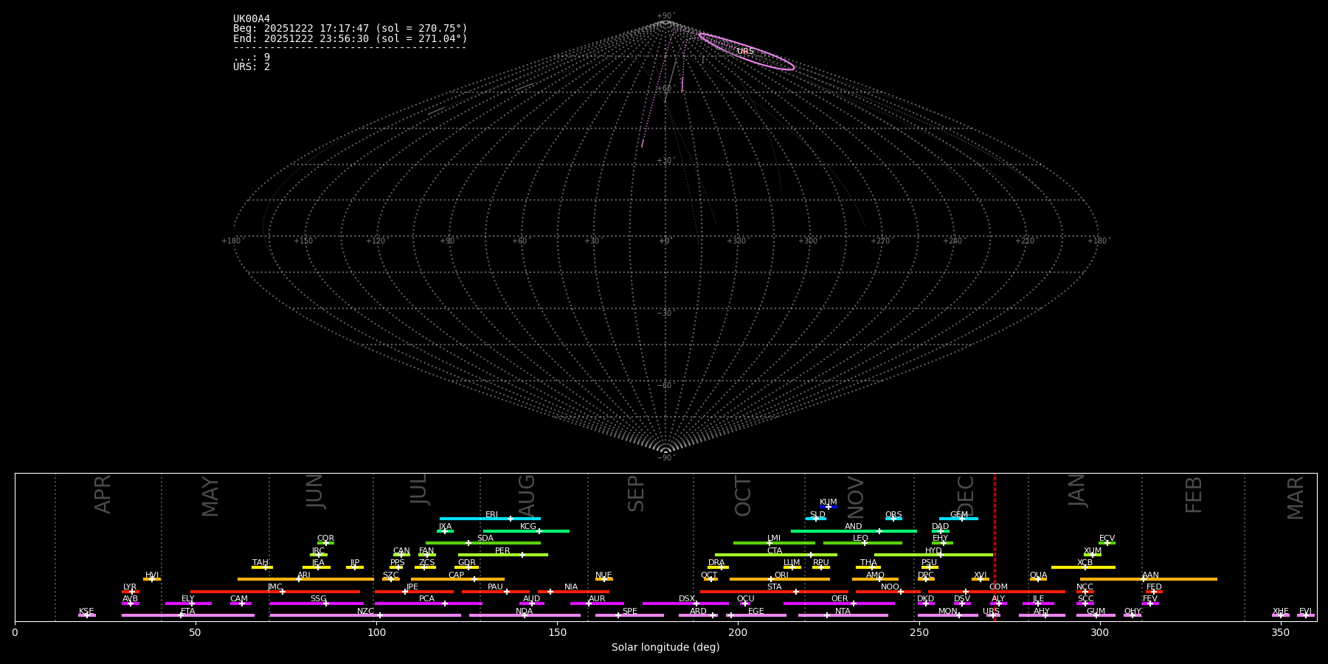The height and width of the screenshot is (664, 1328).
Task: Select the QUA shower label
Action: pyautogui.click(x=1038, y=575)
